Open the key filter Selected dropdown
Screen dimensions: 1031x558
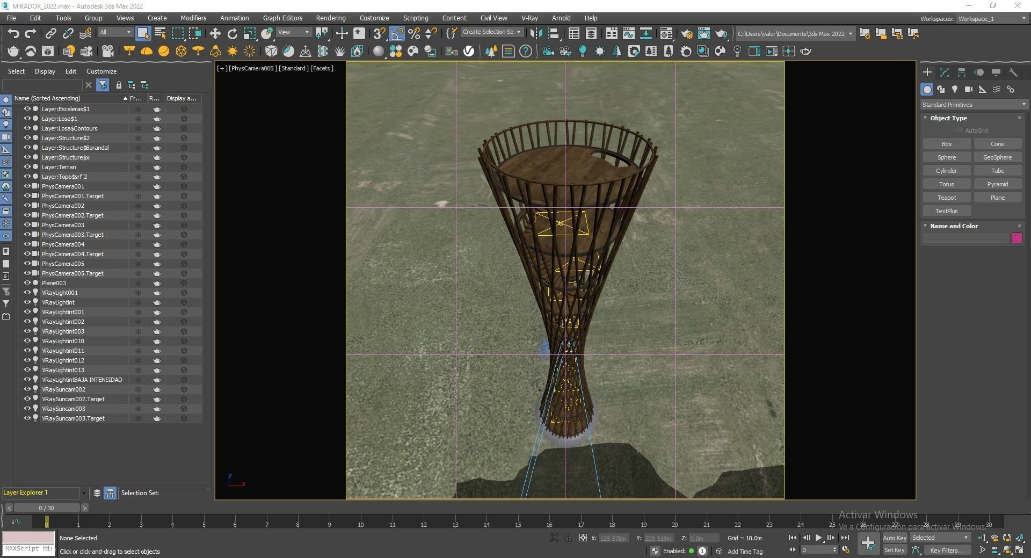[940, 538]
